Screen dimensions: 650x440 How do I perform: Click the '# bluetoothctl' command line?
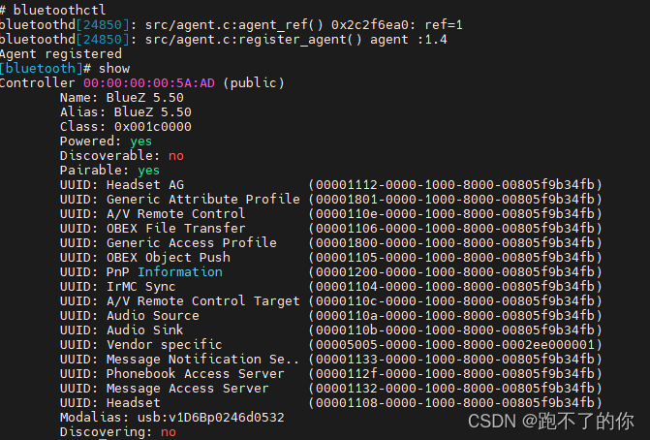(x=52, y=10)
